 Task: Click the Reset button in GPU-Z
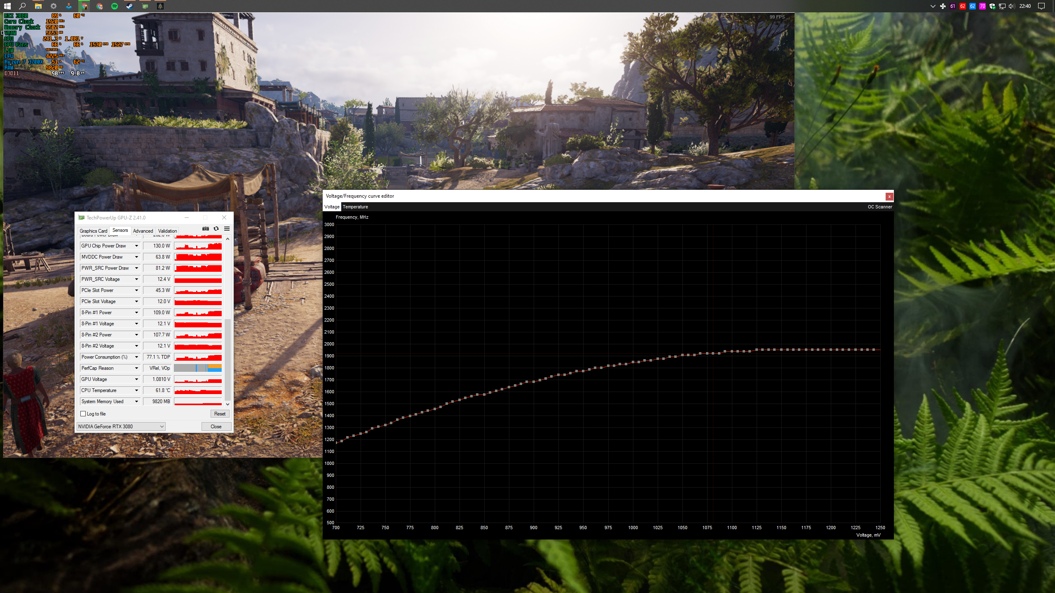click(x=220, y=414)
